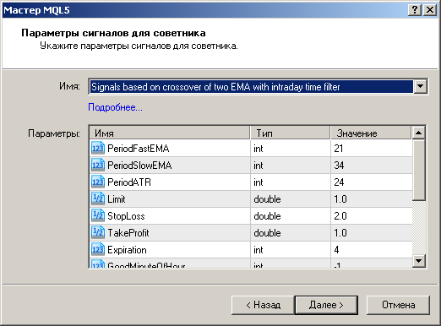441x326 pixels.
Task: Edit PeriodSlowEMA value 34
Action: [372, 166]
